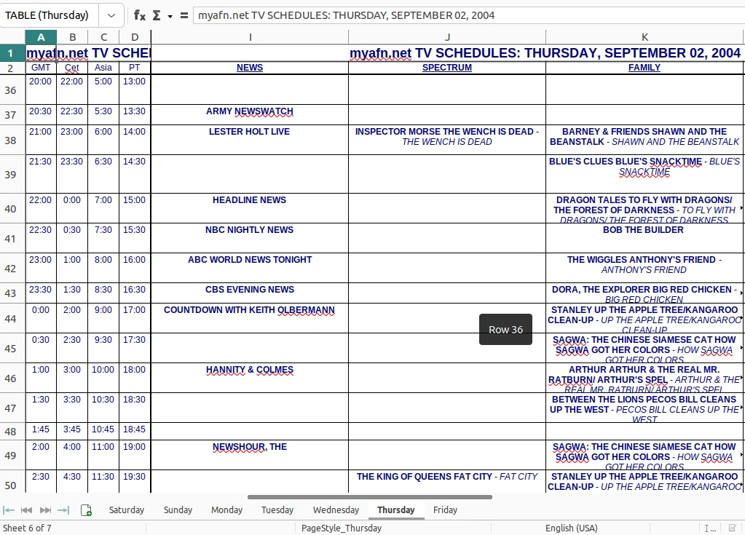Select COUNTDOWN WITH KEITH OLBERMANN cell
The height and width of the screenshot is (535, 745).
250,319
